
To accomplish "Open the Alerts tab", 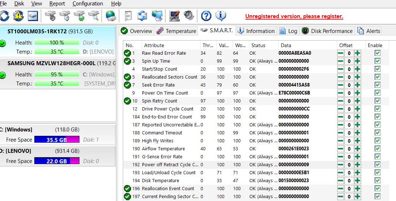I will [x=369, y=31].
